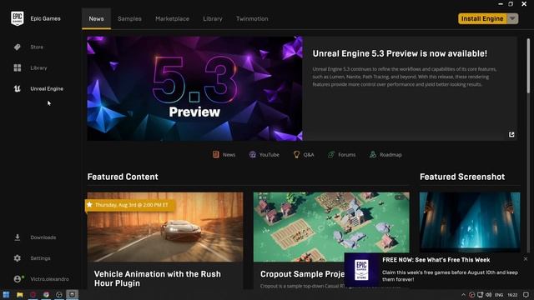Select the Unreal Engine sidebar label

[x=47, y=89]
